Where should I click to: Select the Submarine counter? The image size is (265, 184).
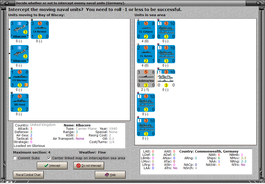point(146,78)
